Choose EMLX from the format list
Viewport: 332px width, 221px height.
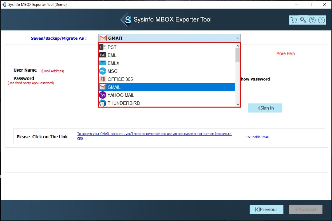[x=167, y=63]
